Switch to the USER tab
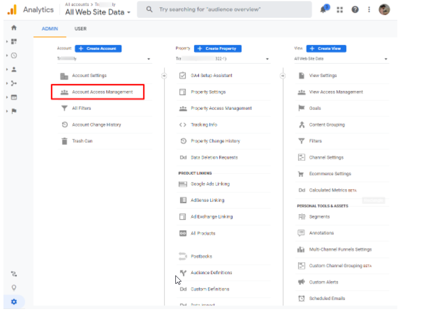The height and width of the screenshot is (316, 432). tap(80, 29)
